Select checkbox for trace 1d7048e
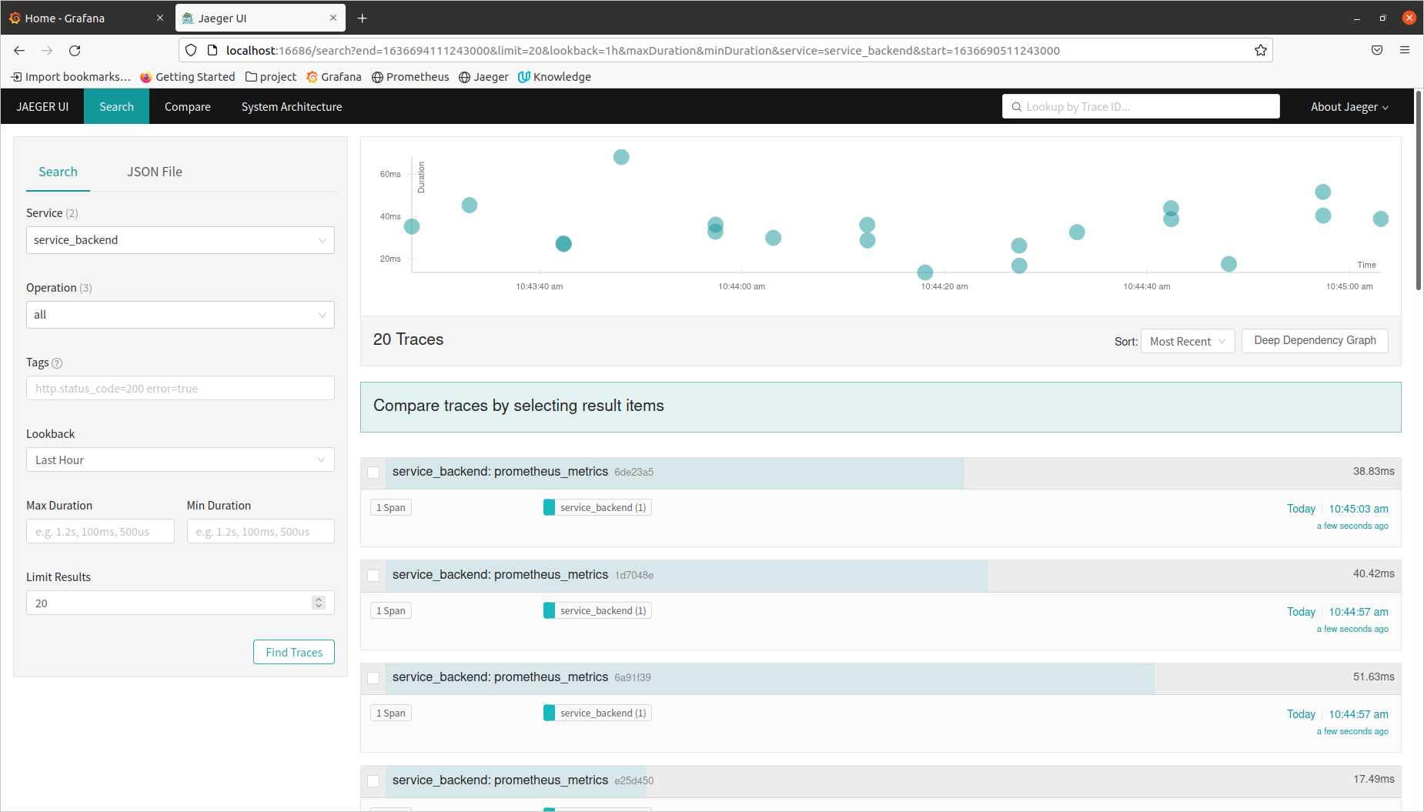The image size is (1424, 812). [x=373, y=576]
